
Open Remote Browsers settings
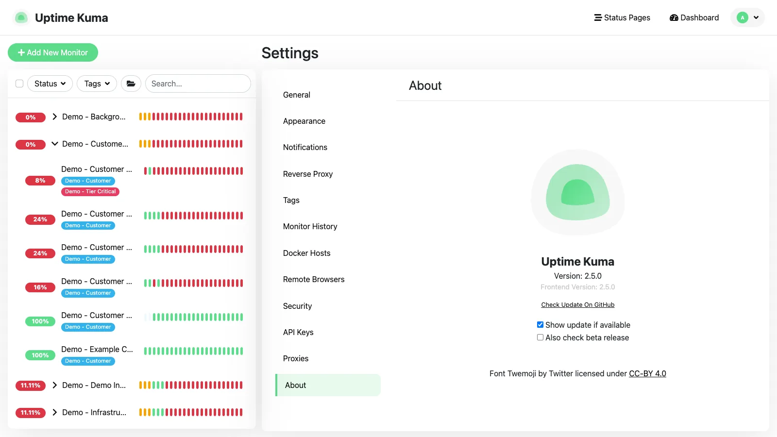coord(328,280)
